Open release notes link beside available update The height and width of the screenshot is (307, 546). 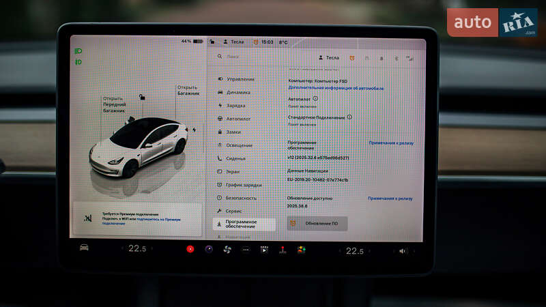(x=390, y=199)
